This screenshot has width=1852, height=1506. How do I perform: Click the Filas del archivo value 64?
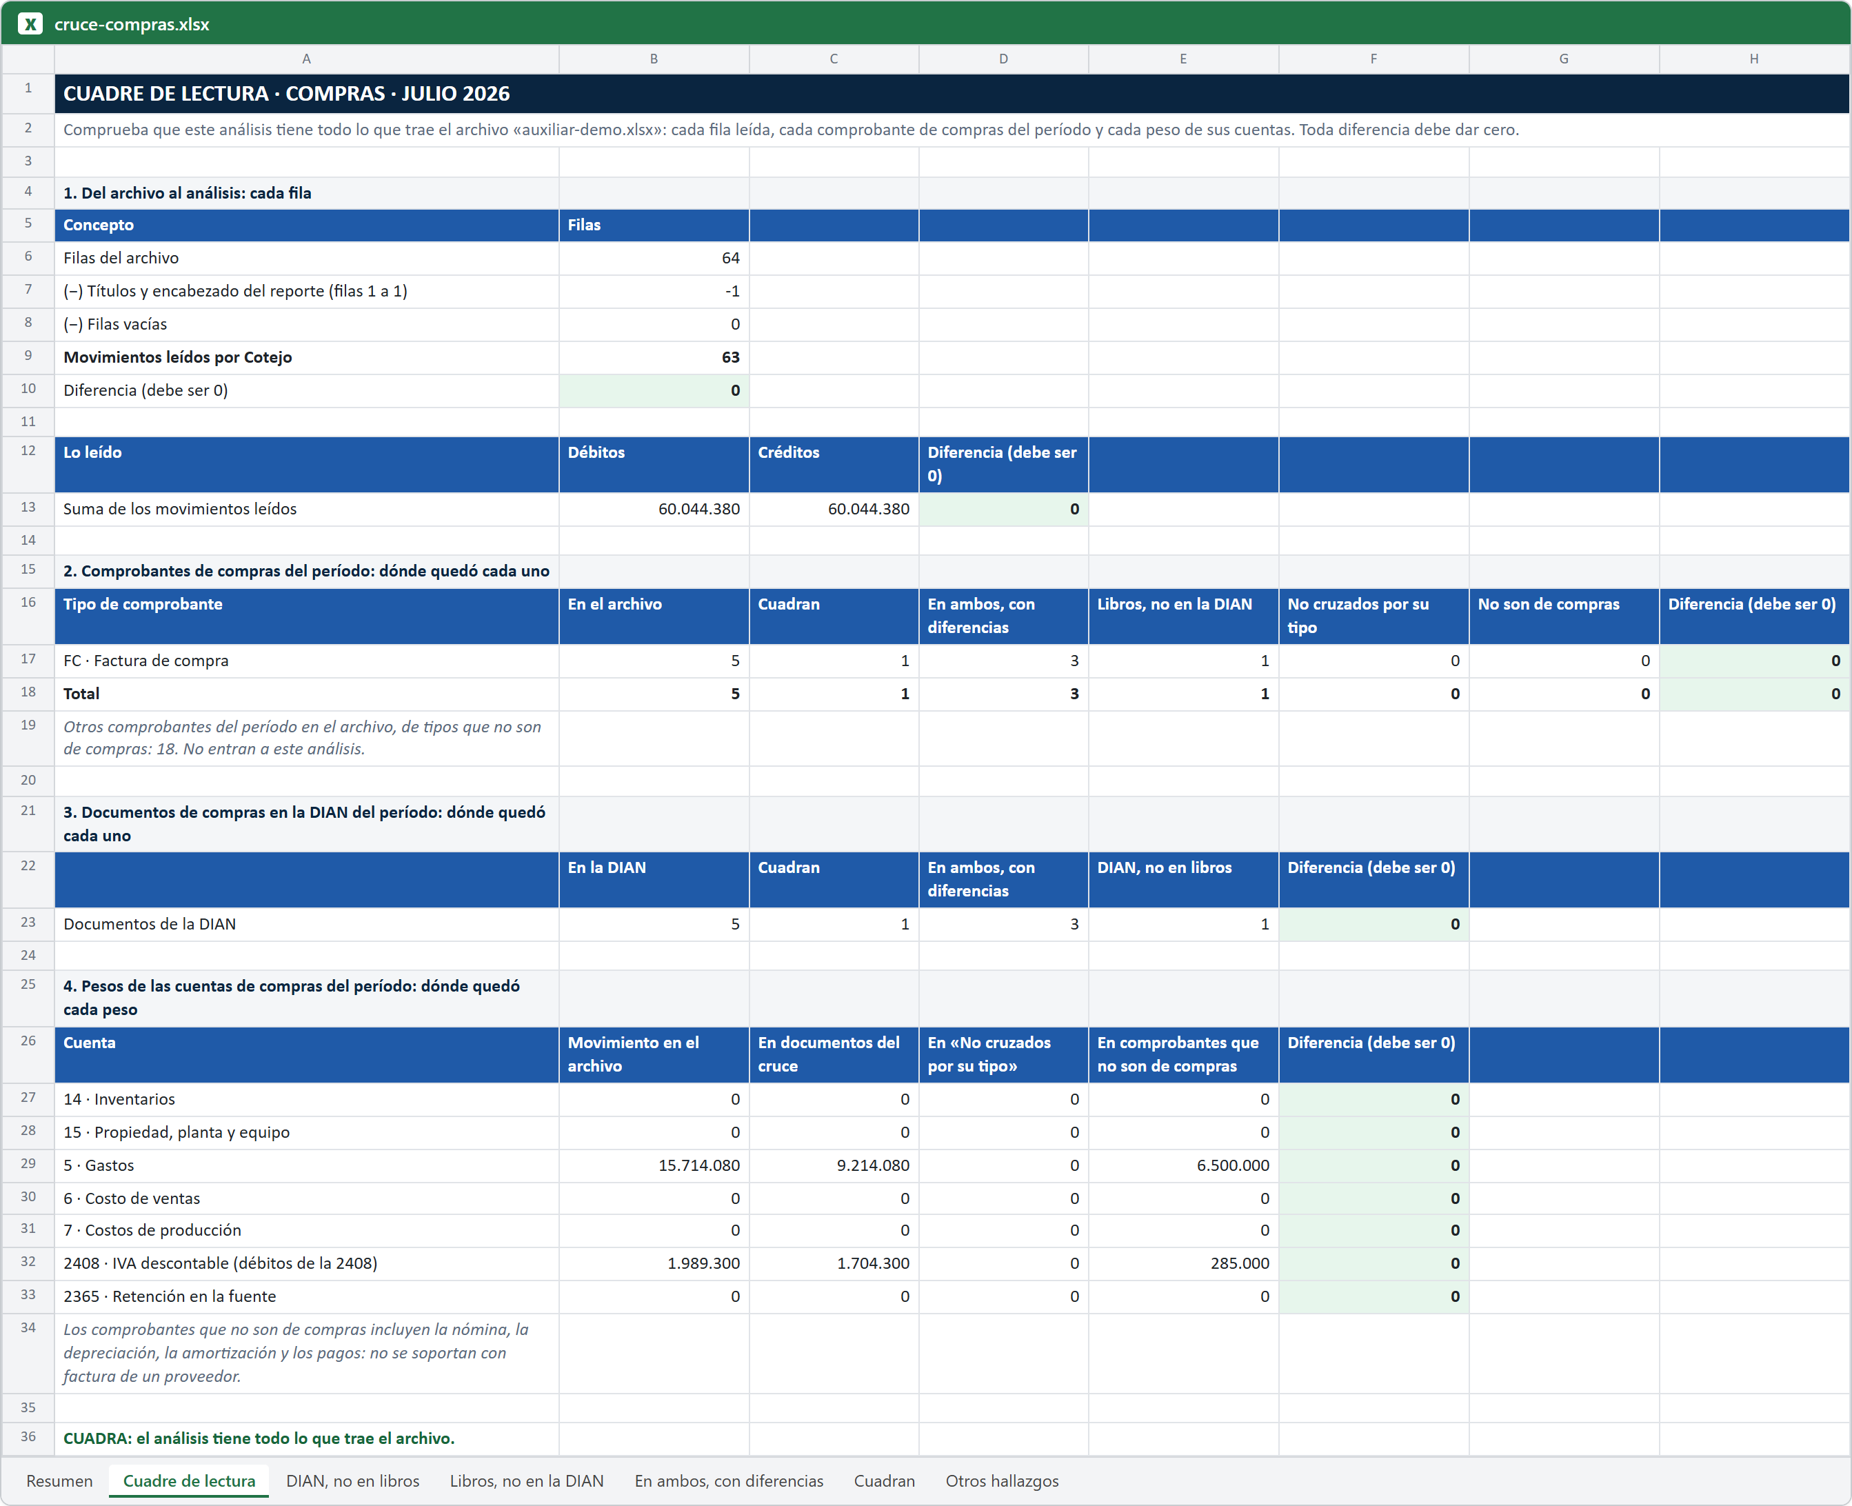click(x=654, y=258)
